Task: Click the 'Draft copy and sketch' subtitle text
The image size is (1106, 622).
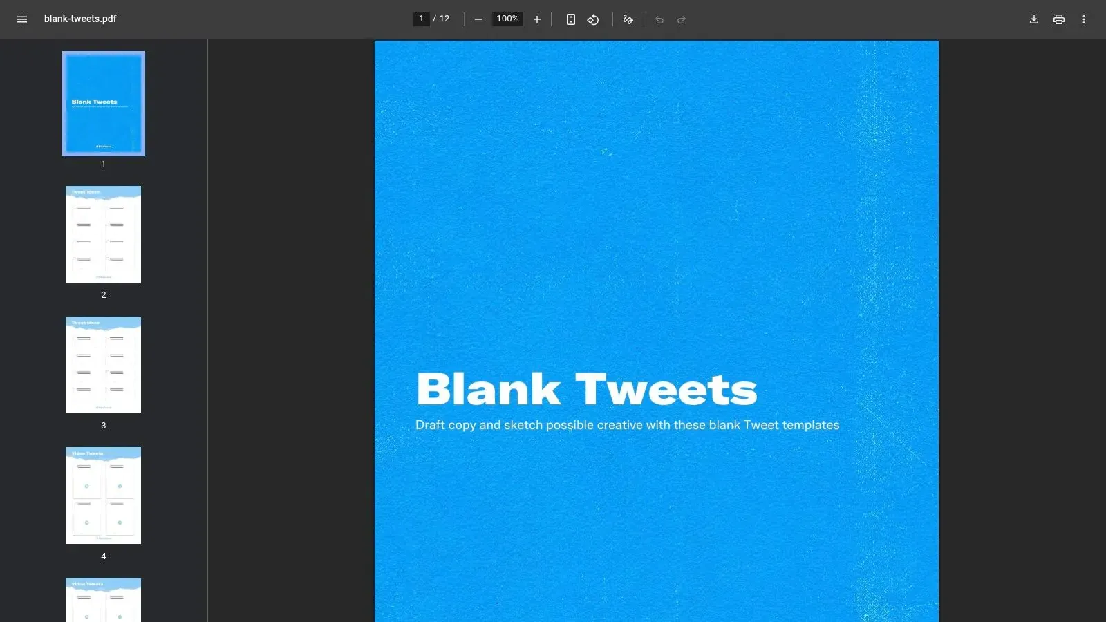Action: click(x=627, y=425)
